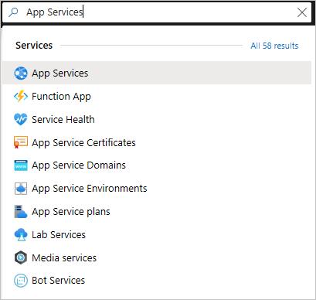316x300 pixels.
Task: Select Lab Services label
Action: [x=59, y=234]
